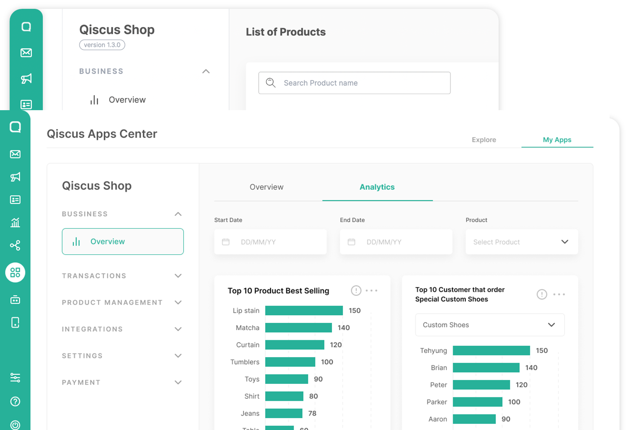Select the settings sliders icon in sidebar
Image resolution: width=628 pixels, height=430 pixels.
(15, 378)
